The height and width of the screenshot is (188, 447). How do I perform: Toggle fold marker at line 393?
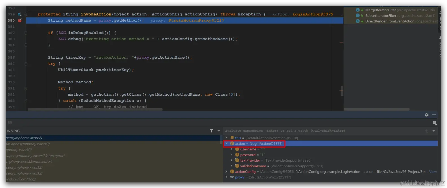coord(26,100)
